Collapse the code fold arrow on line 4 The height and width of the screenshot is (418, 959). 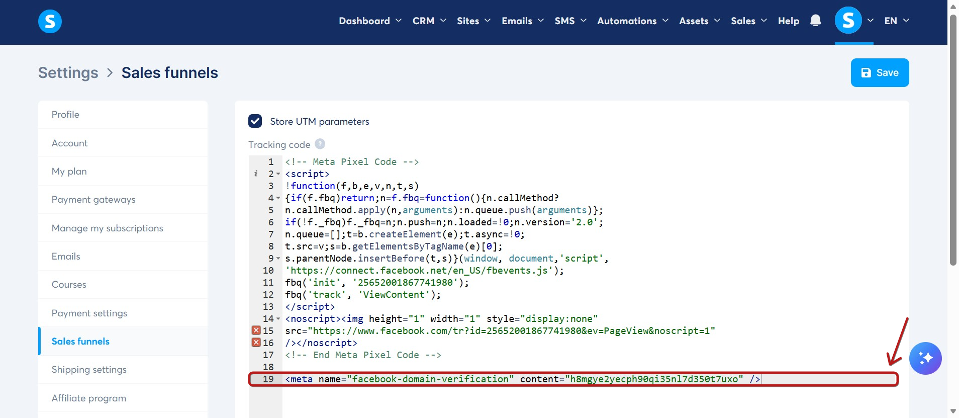point(278,198)
